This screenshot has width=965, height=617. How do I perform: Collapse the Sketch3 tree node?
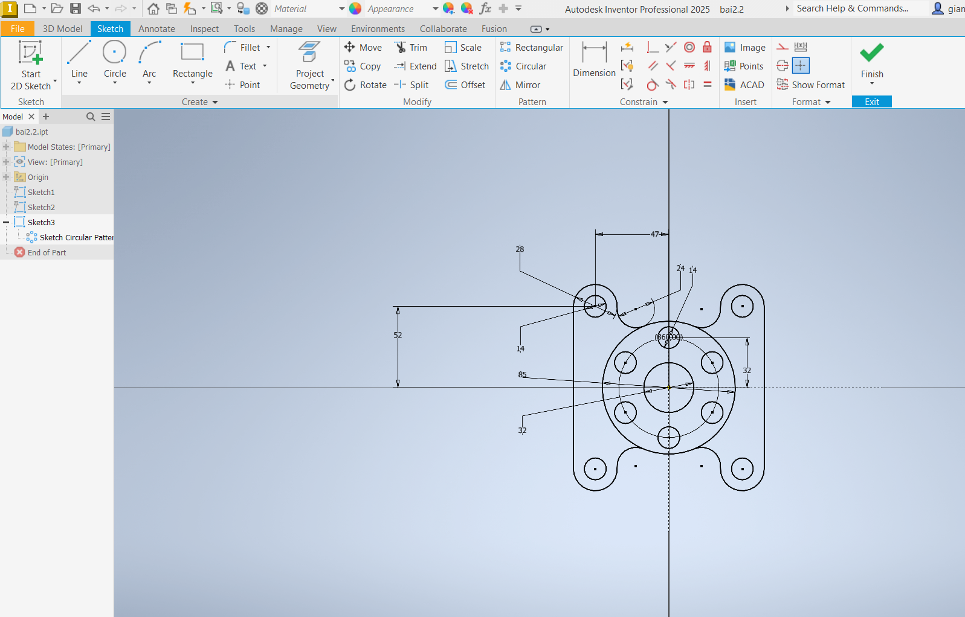[x=6, y=222]
